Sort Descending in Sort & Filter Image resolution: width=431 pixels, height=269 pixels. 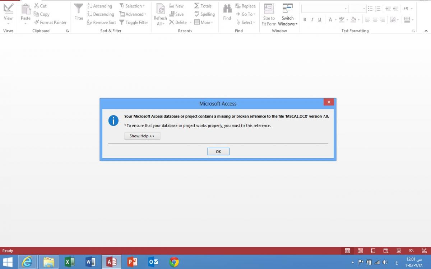tap(101, 14)
